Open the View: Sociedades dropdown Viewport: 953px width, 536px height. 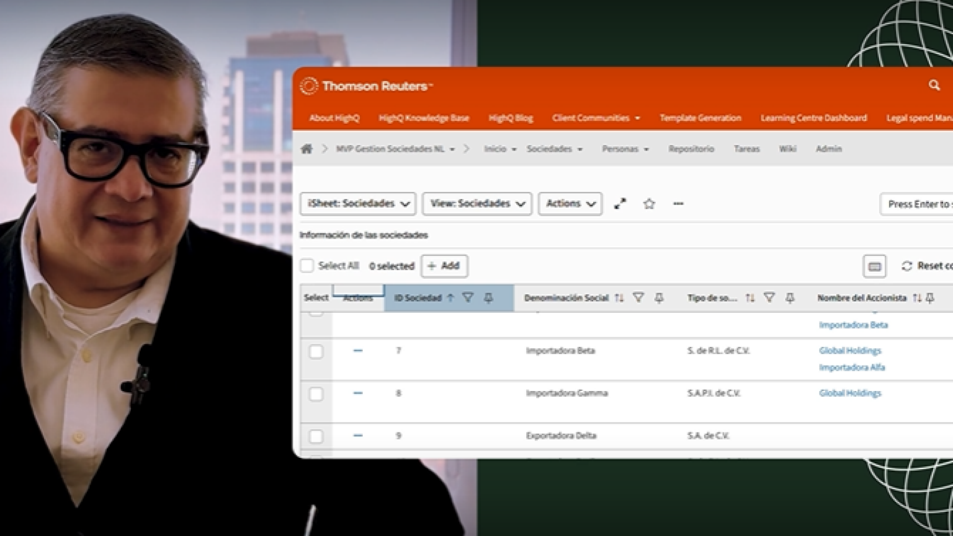(x=476, y=203)
